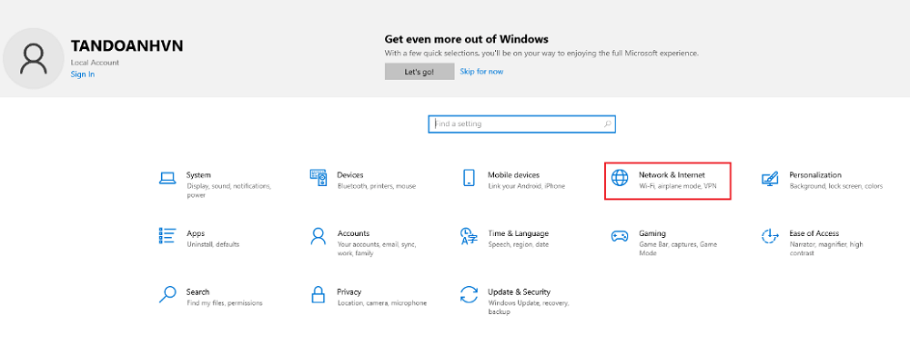Image resolution: width=910 pixels, height=345 pixels.
Task: Click "Wi-Fi, airplane mode, VPN" description
Action: click(x=679, y=186)
